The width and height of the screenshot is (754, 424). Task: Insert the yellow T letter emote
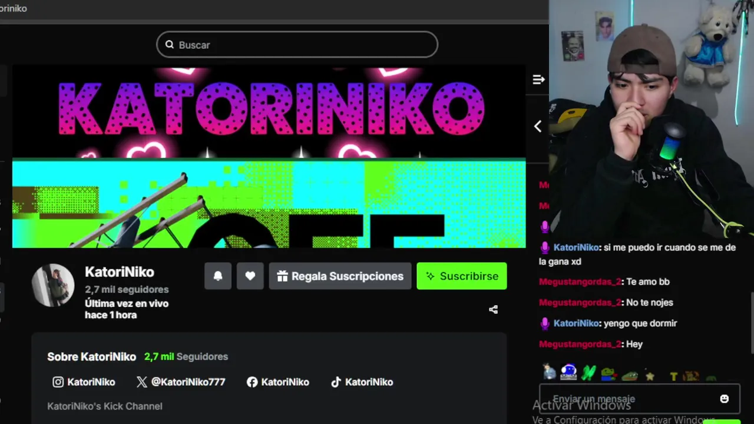click(x=674, y=376)
